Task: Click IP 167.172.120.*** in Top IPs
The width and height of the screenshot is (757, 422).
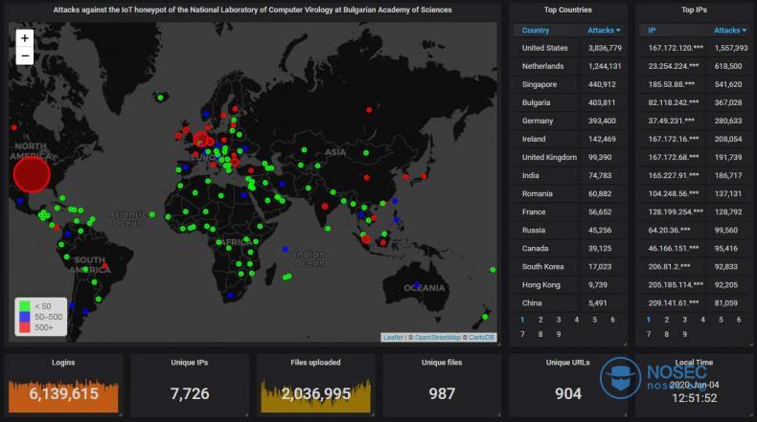Action: pyautogui.click(x=676, y=48)
